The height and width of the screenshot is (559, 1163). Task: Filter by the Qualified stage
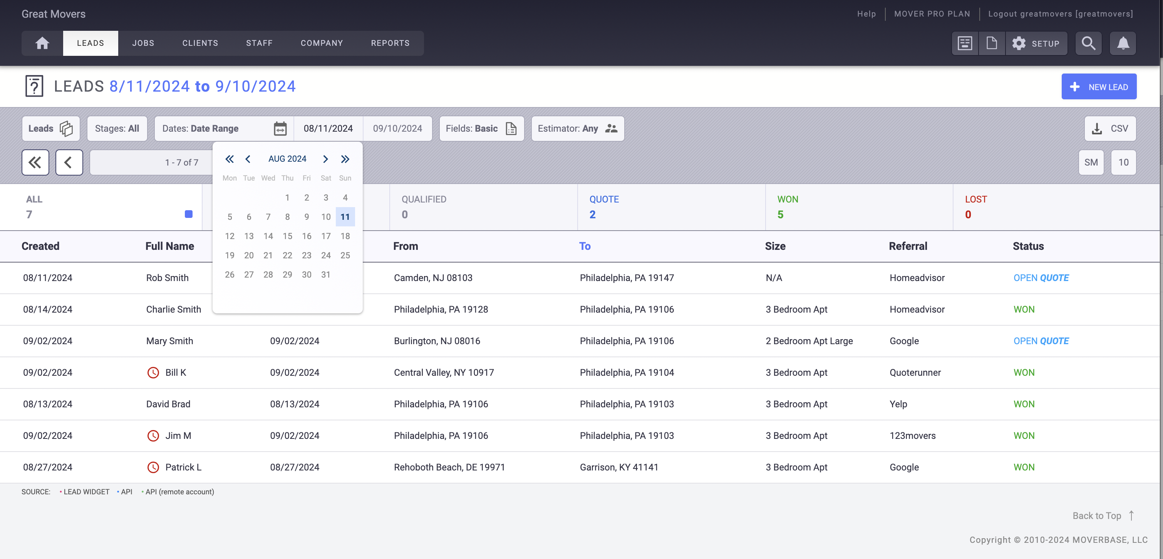(x=484, y=207)
